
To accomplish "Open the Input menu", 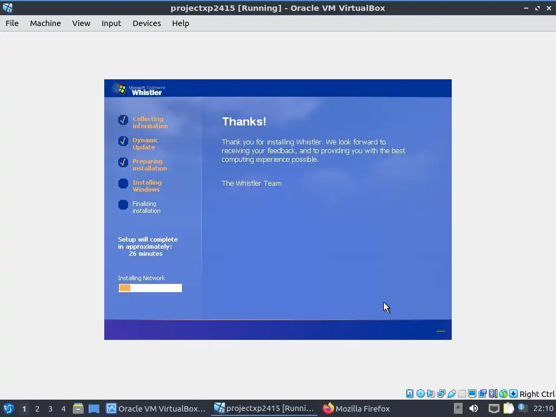I will coord(111,23).
